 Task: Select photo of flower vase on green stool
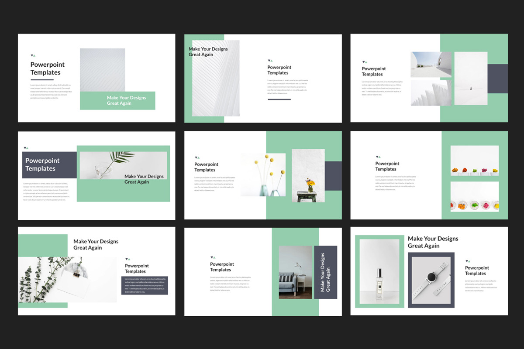[308, 176]
